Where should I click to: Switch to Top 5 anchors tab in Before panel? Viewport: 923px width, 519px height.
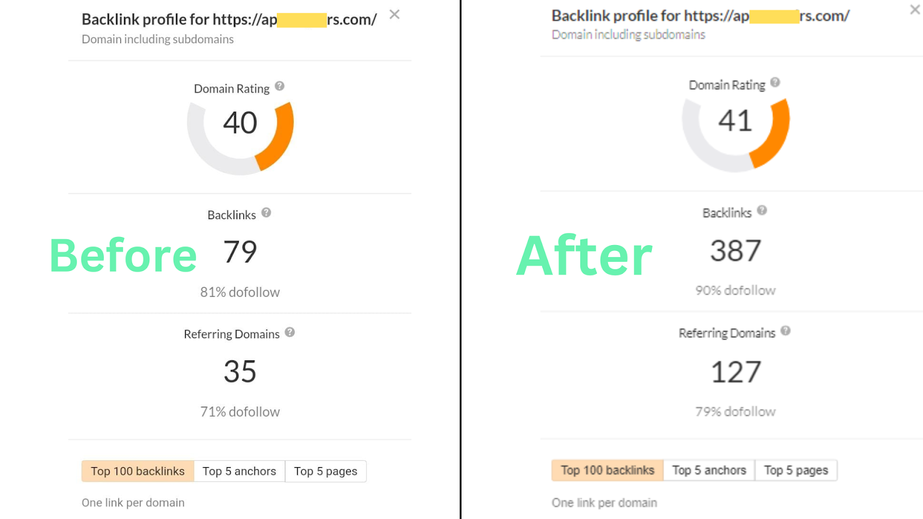(239, 471)
